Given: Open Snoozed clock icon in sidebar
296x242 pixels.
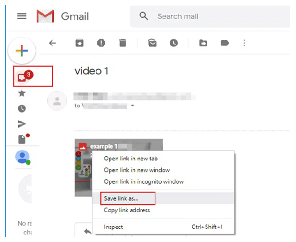Looking at the screenshot, I should coord(22,108).
